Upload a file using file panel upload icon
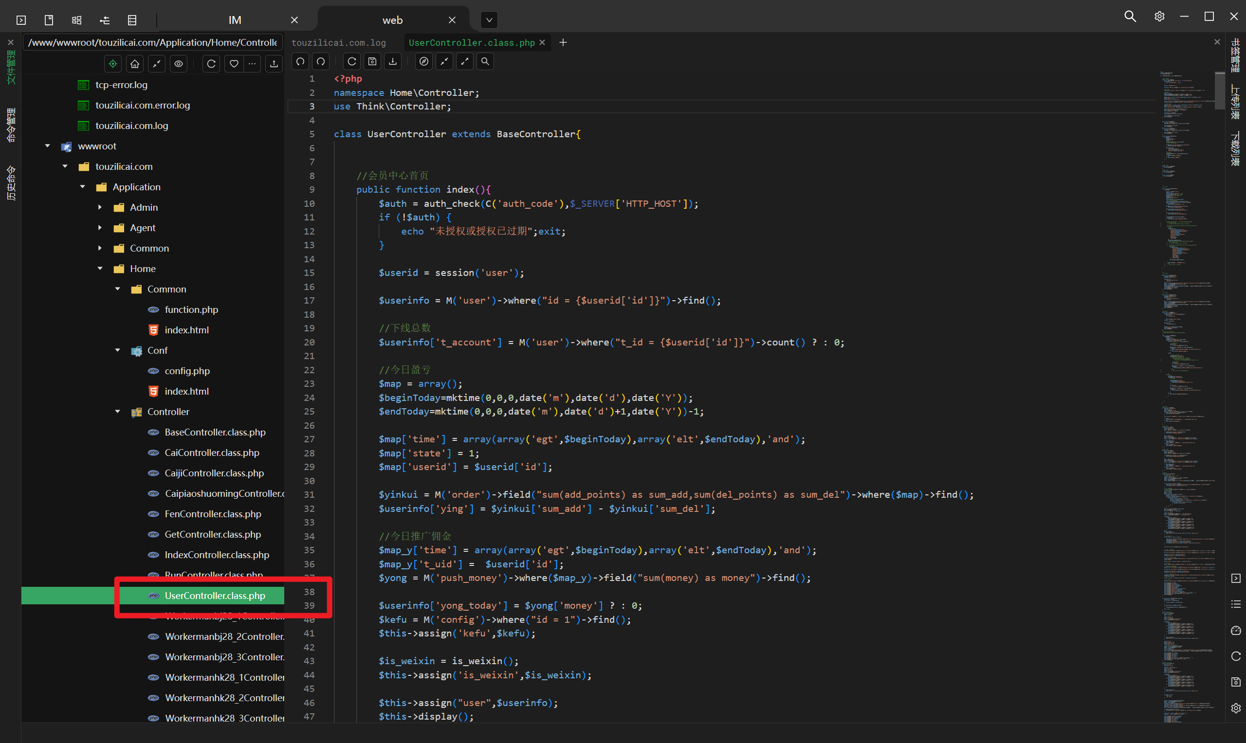The width and height of the screenshot is (1246, 743). coord(274,64)
